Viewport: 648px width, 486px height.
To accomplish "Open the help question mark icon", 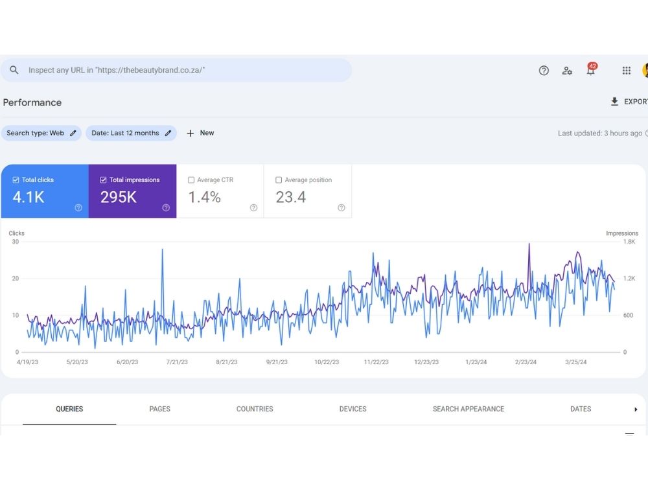I will tap(544, 71).
